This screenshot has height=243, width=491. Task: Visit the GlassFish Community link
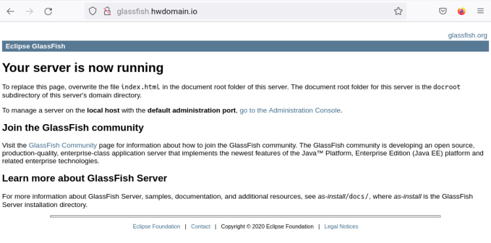coord(63,145)
